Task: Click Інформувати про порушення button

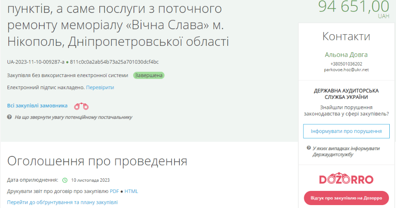Action: [x=346, y=131]
